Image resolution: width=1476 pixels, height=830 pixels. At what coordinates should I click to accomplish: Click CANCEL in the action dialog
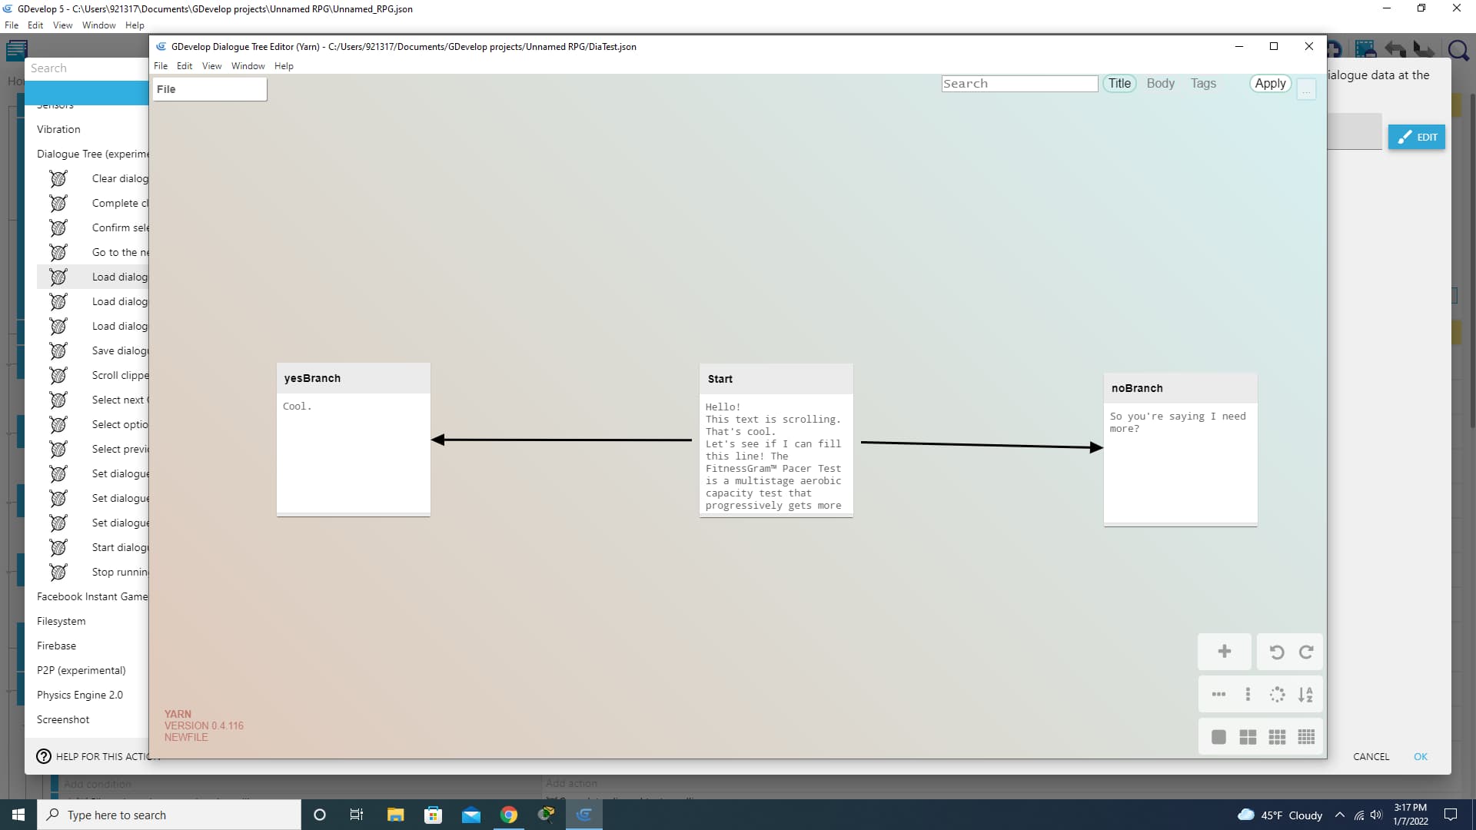click(1371, 756)
